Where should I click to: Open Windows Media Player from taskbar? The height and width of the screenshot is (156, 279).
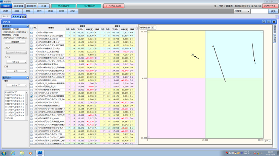pyautogui.click(x=31, y=153)
